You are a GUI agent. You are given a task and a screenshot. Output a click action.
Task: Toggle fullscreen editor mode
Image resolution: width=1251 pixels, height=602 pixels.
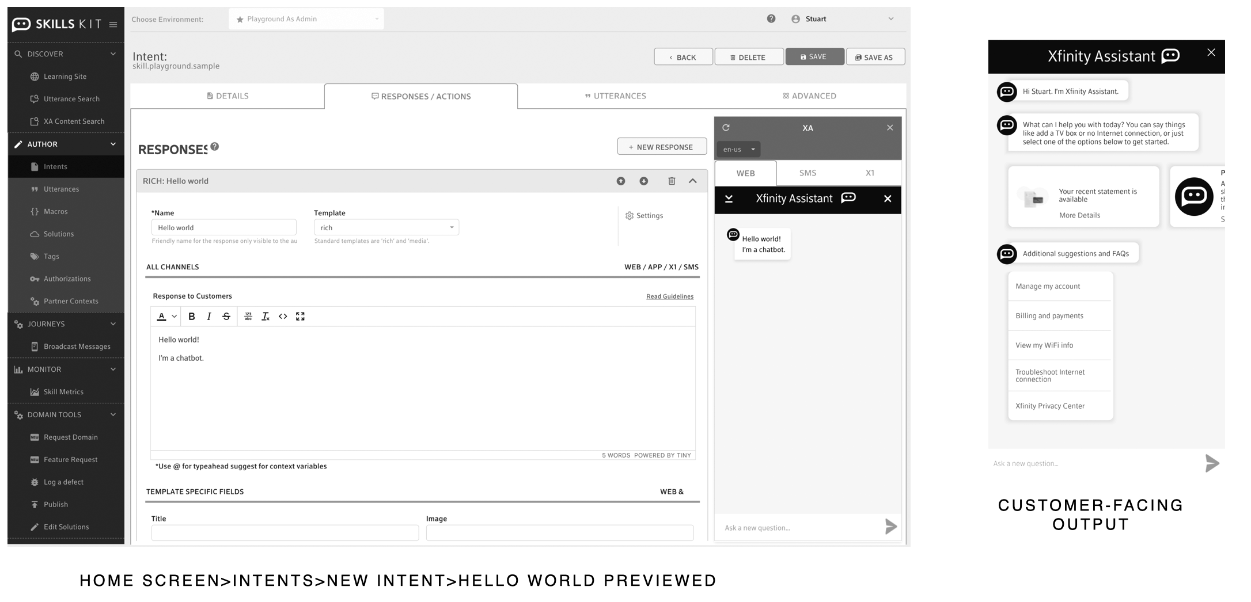coord(300,316)
